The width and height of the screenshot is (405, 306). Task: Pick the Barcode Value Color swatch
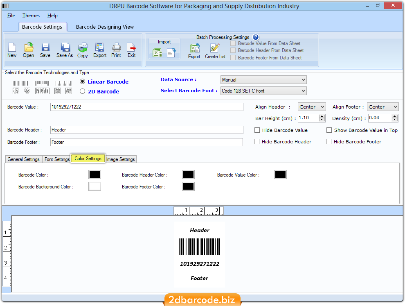coord(281,175)
